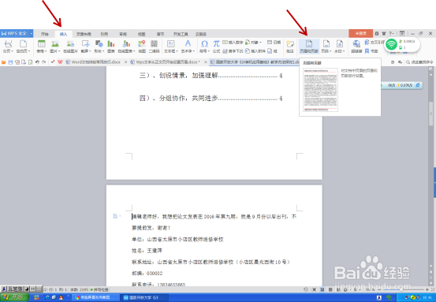
Task: Insert a 图片 picture
Action: 54,47
